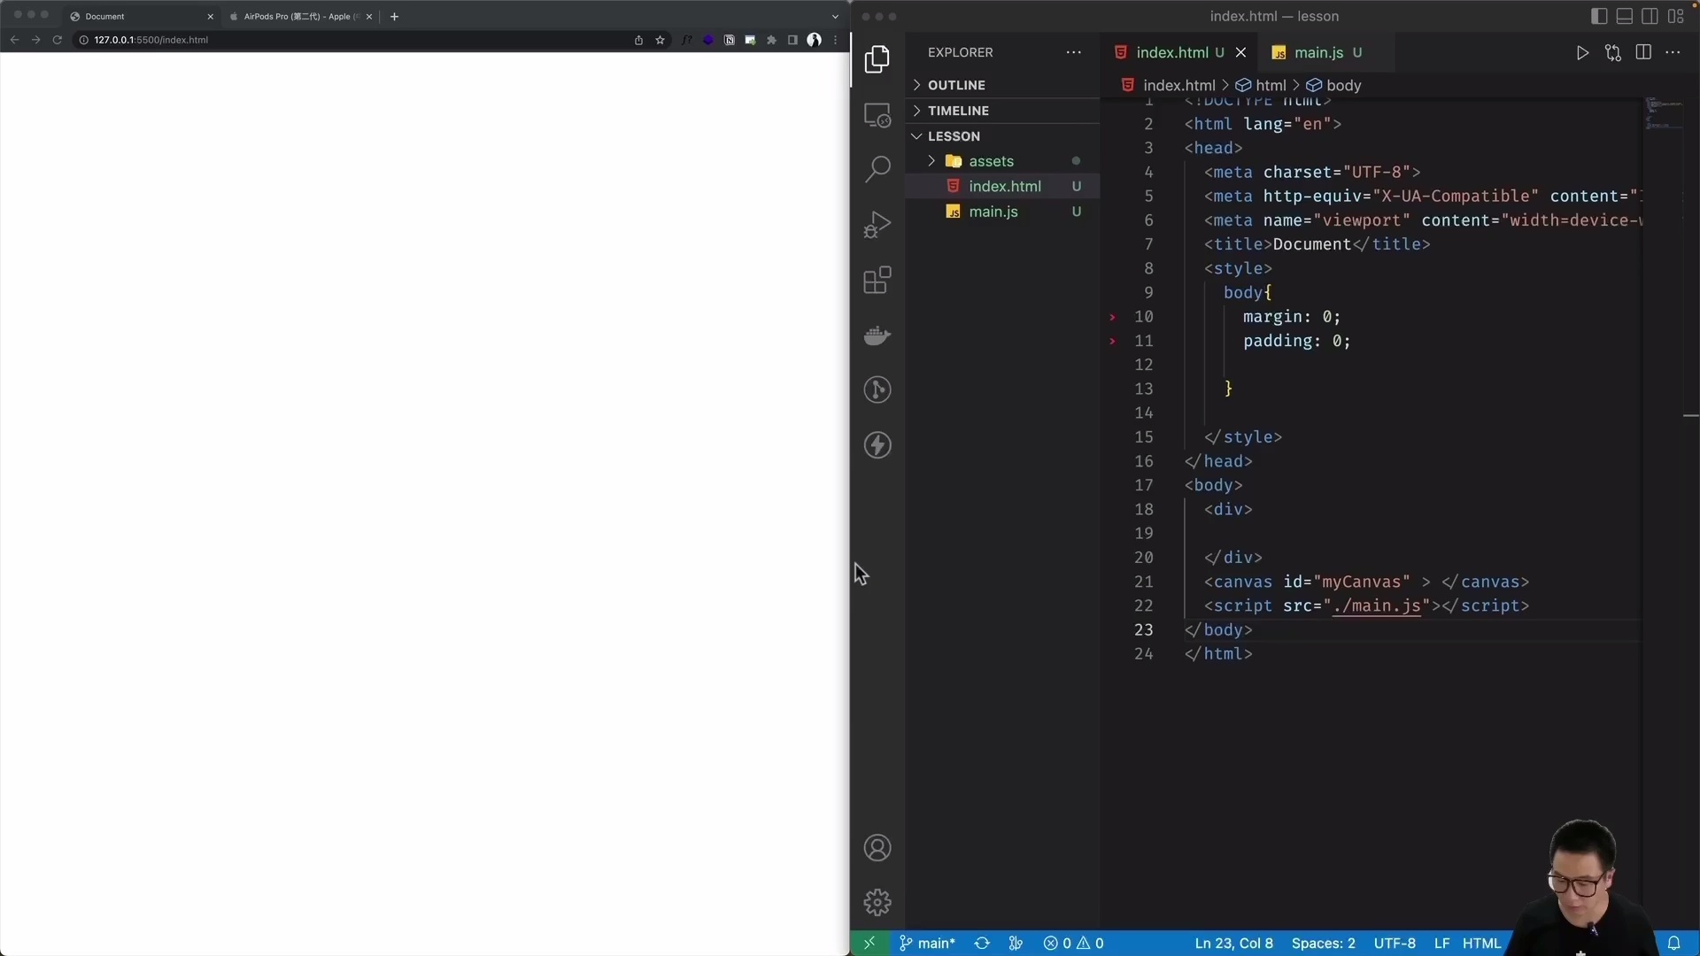Toggle the secondary side bar
This screenshot has height=956, width=1700.
click(1650, 16)
